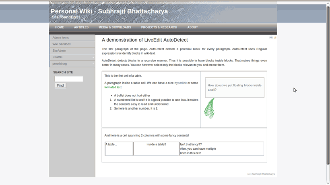This screenshot has width=330, height=185.
Task: Click the nested cell 'inside a table!!'
Action: (x=156, y=149)
